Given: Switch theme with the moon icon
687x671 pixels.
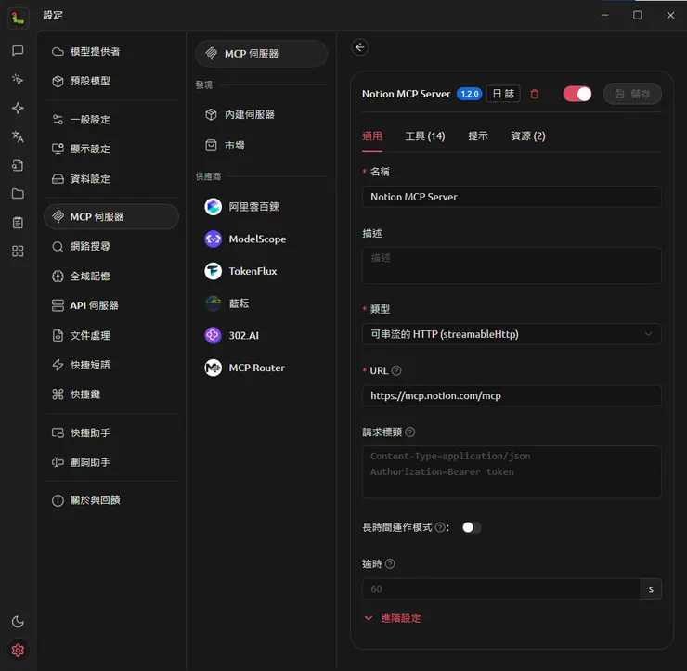Looking at the screenshot, I should click(x=18, y=621).
